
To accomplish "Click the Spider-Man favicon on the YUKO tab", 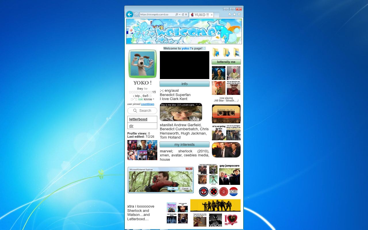I will (x=192, y=15).
